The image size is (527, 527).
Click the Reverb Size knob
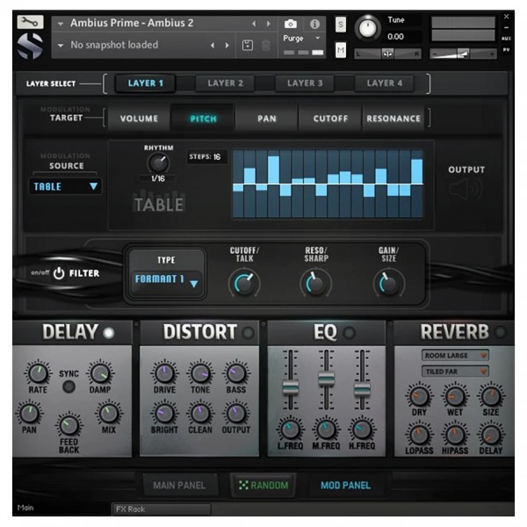point(491,396)
